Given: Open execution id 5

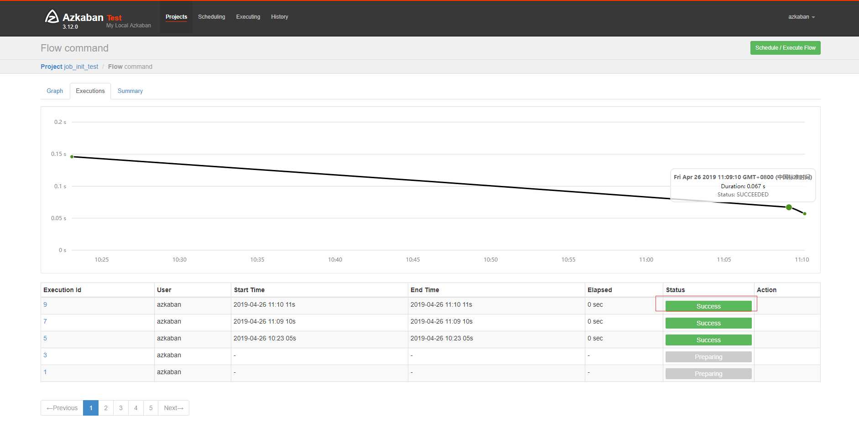Looking at the screenshot, I should coord(45,338).
